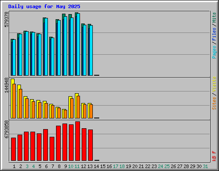Click day 14 on the x-axis
Image resolution: width=219 pixels, height=171 pixels.
(x=96, y=166)
